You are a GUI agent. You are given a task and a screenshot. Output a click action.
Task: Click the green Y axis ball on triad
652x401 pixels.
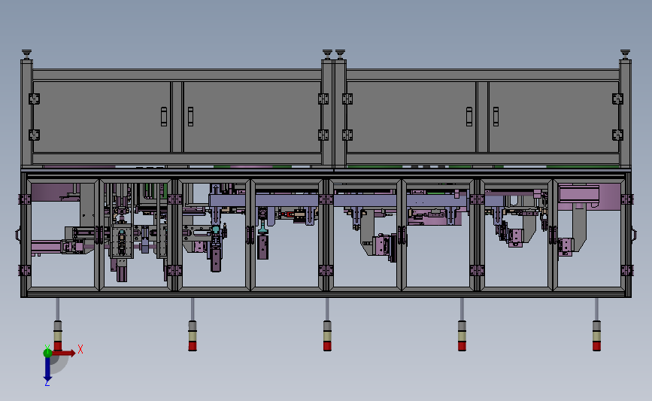coord(47,353)
